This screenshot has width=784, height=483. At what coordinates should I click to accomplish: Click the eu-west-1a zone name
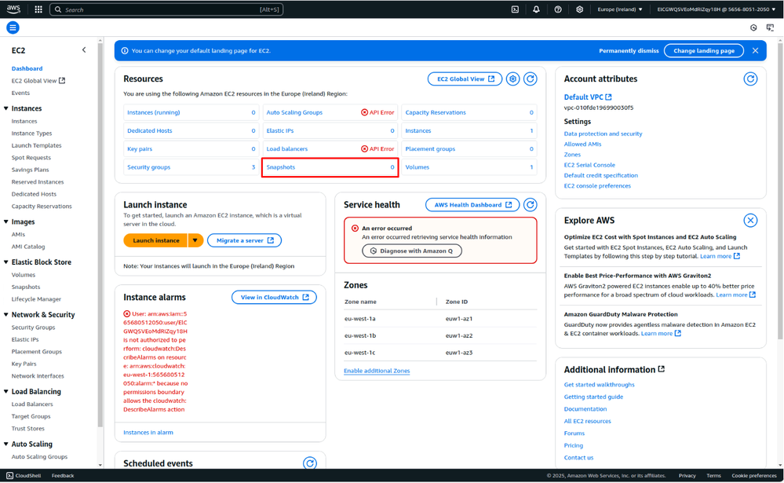359,318
